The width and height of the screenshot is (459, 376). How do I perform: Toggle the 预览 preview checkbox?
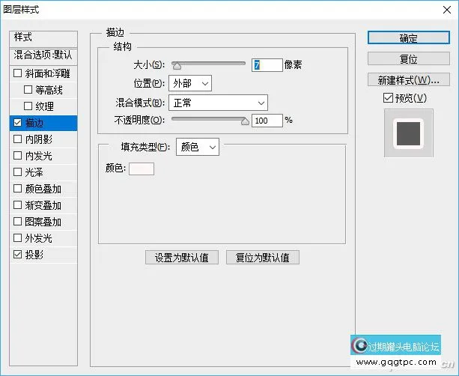[x=387, y=98]
